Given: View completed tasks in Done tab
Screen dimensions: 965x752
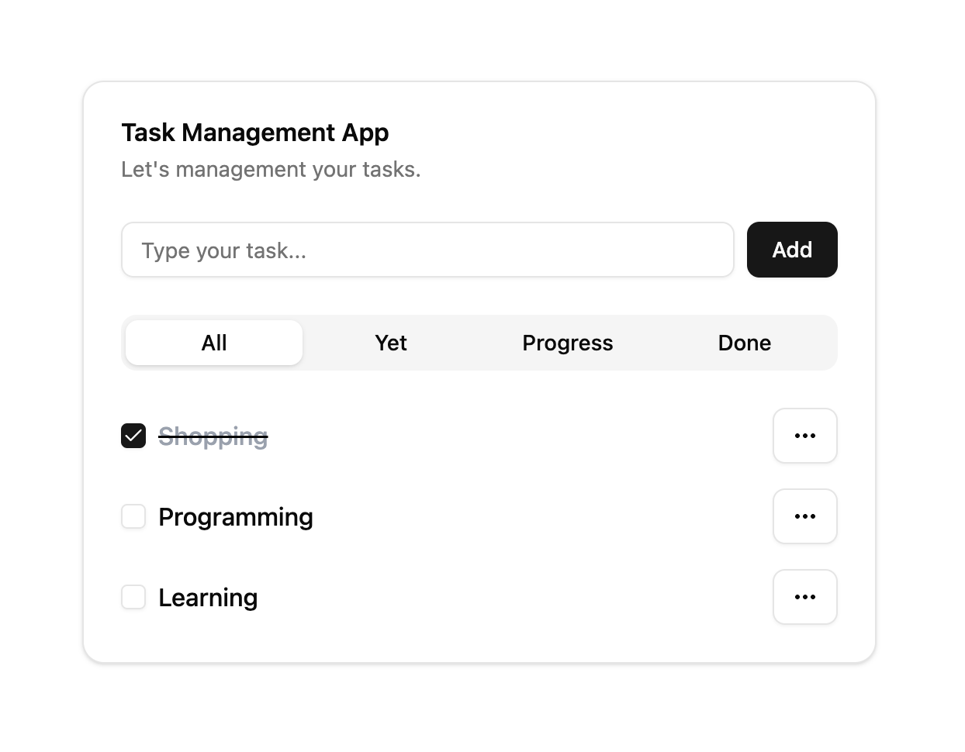Looking at the screenshot, I should pos(745,343).
